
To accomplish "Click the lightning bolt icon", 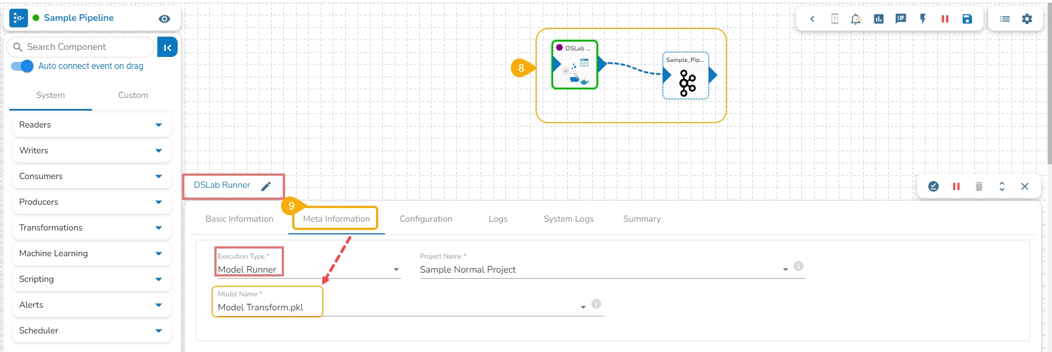I will tap(923, 19).
